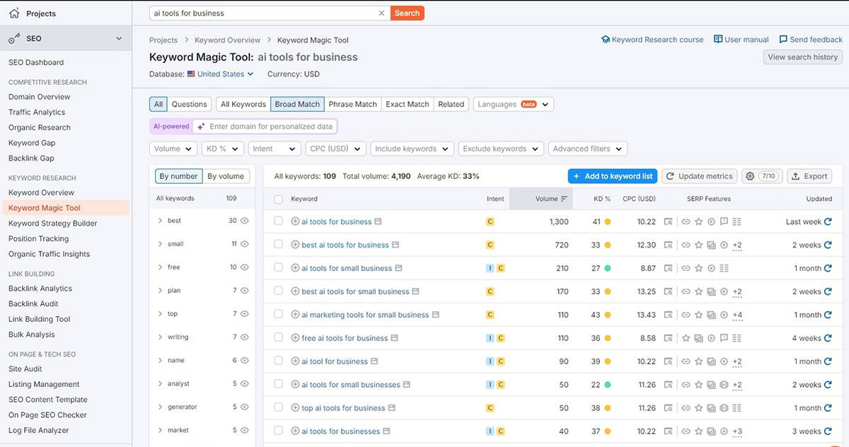Viewport: 849px width, 447px height.
Task: Click the Send feedback chat icon
Action: (783, 40)
